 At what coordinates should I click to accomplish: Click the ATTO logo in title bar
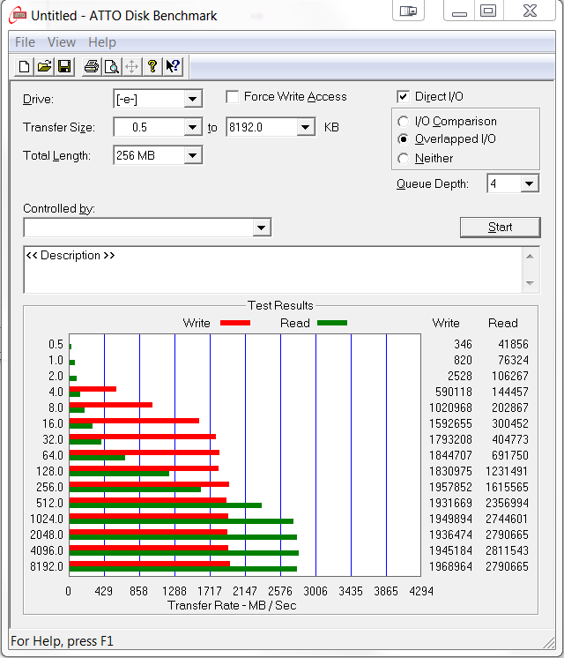click(x=17, y=15)
